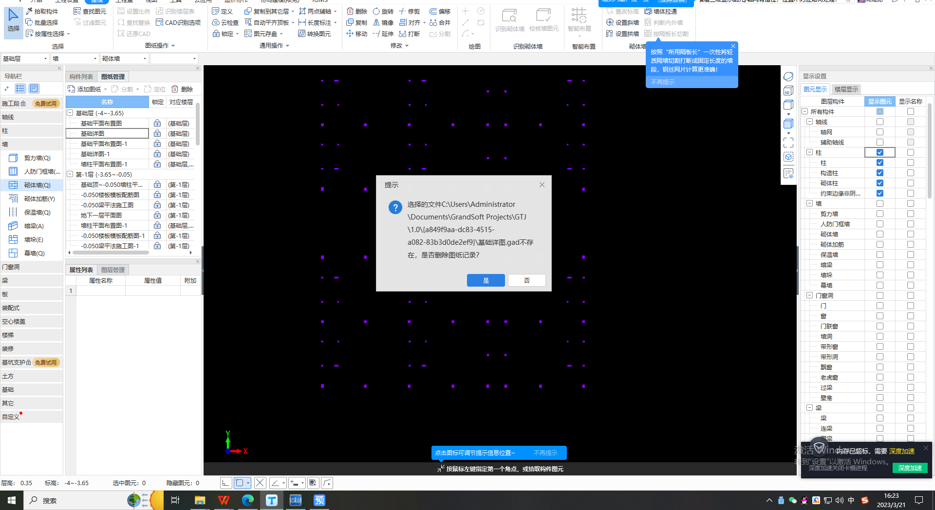This screenshot has width=935, height=510.
Task: Open 门窗洞 navigation category
Action: pyautogui.click(x=32, y=267)
